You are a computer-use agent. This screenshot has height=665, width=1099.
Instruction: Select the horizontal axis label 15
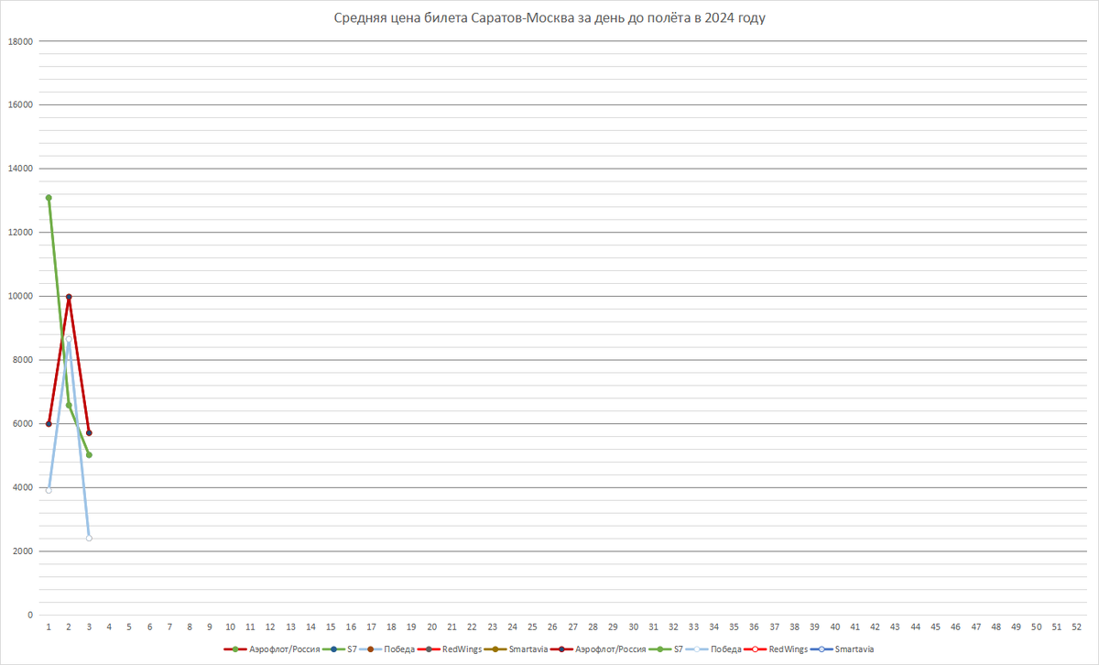pos(331,627)
